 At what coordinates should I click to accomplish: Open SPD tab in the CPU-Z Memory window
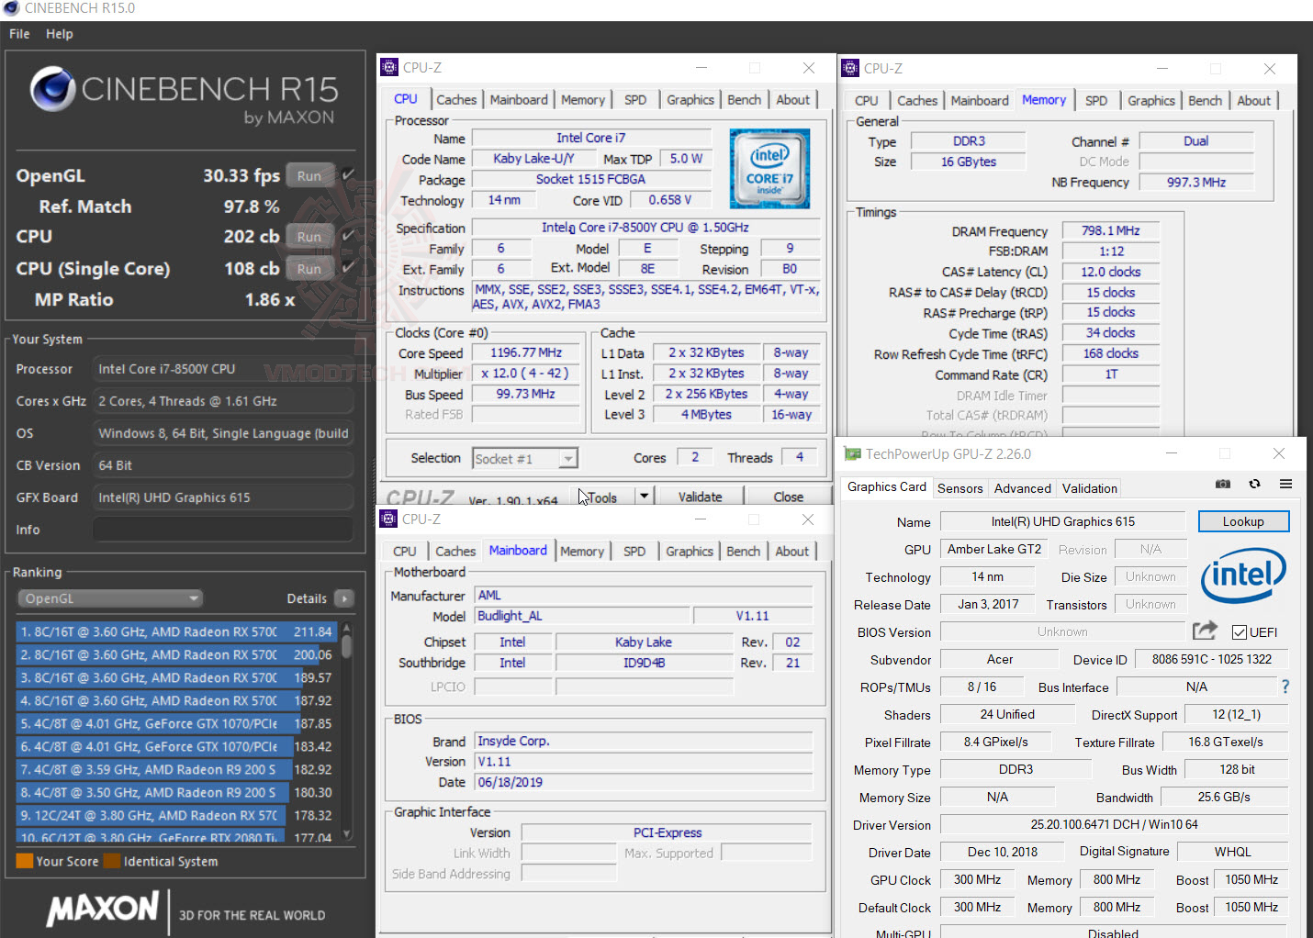tap(1096, 101)
